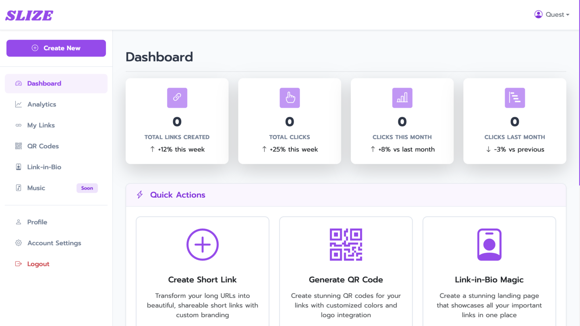Open the Profile page in sidebar
The image size is (580, 326).
[x=37, y=222]
